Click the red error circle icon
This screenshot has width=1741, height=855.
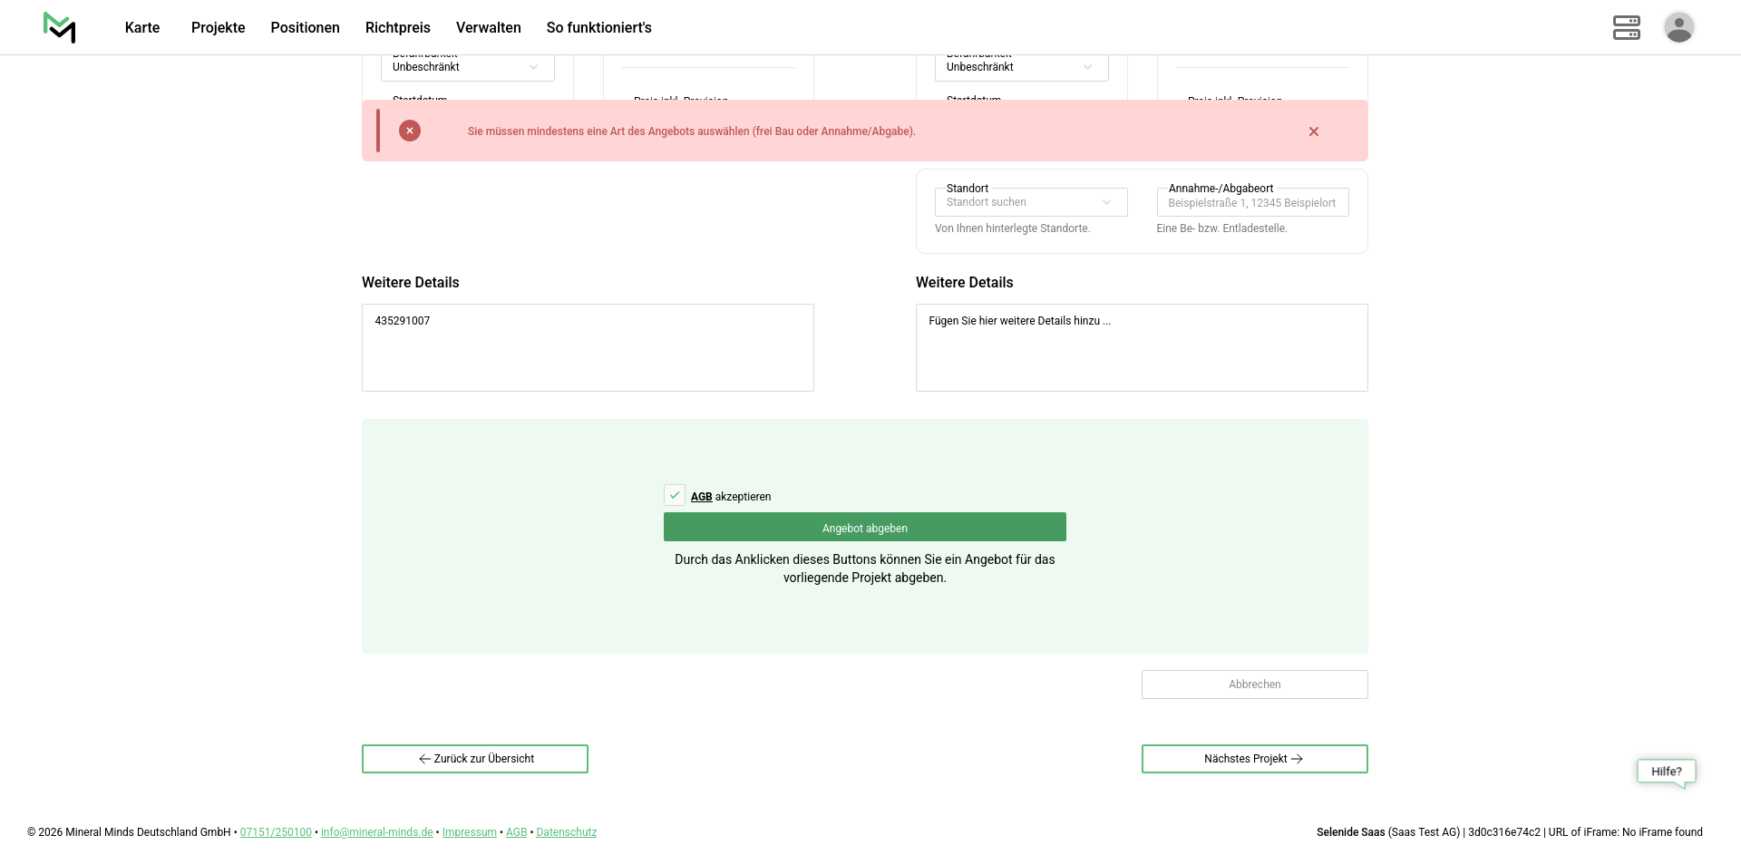pos(410,131)
